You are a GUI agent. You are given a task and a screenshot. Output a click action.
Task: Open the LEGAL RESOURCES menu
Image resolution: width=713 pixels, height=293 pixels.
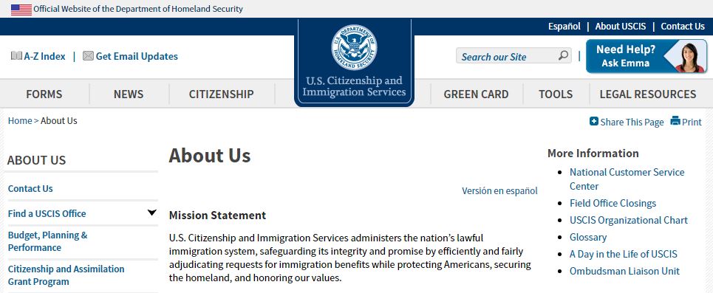click(x=648, y=94)
